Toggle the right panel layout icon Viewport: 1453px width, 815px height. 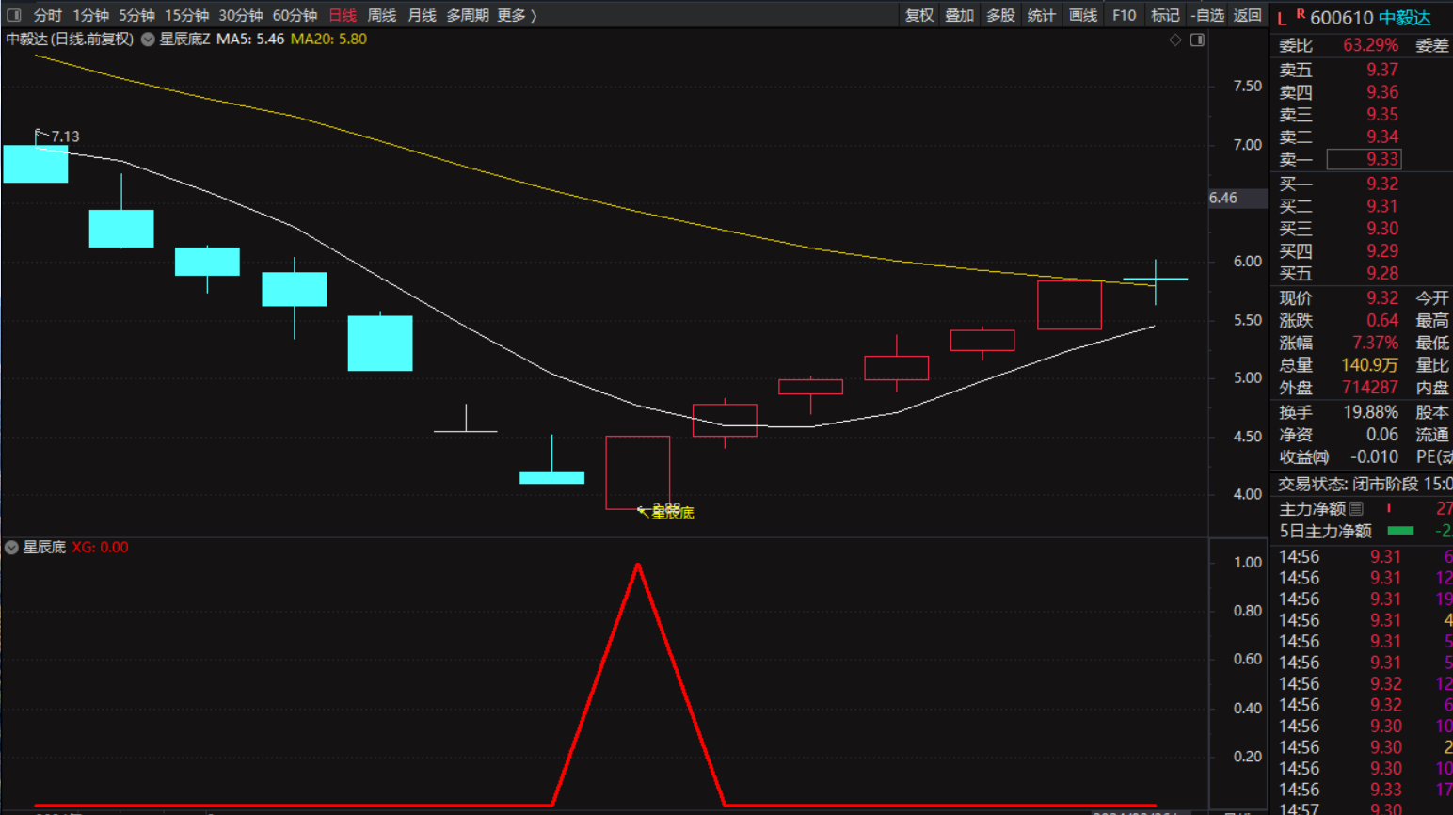(x=1197, y=40)
